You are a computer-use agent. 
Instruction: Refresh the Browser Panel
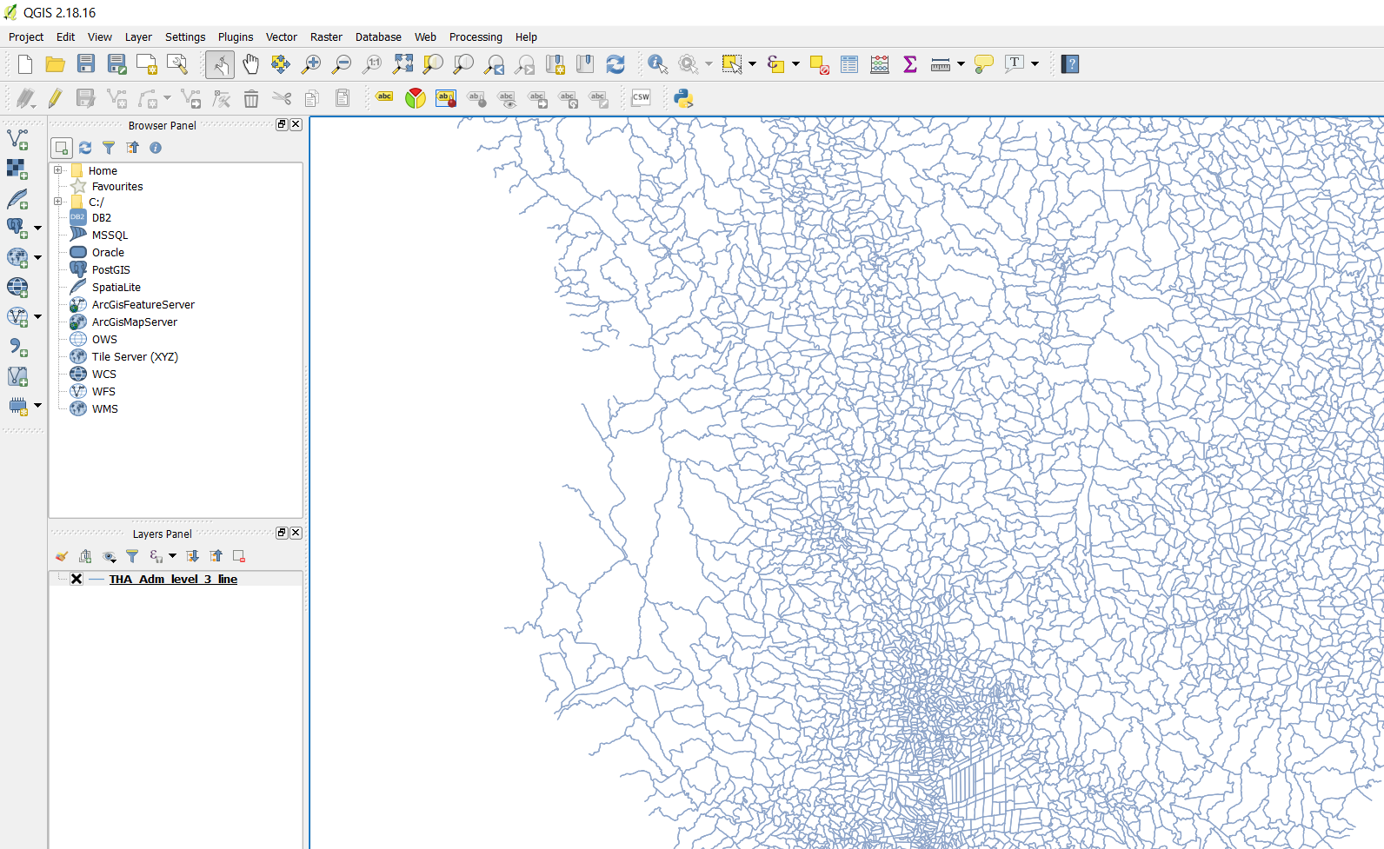[85, 148]
